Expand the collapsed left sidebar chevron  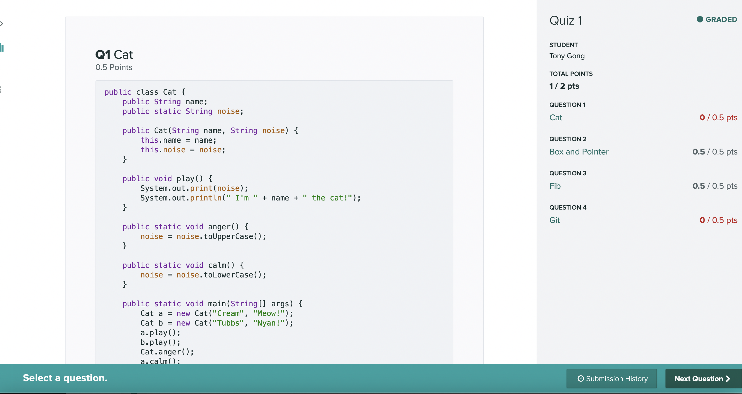[x=2, y=24]
